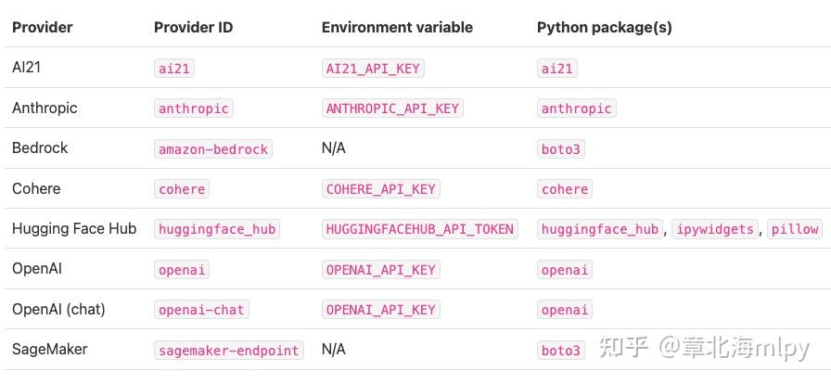Screen dimensions: 831x384
Task: Click the pillow package name
Action: pyautogui.click(x=795, y=229)
